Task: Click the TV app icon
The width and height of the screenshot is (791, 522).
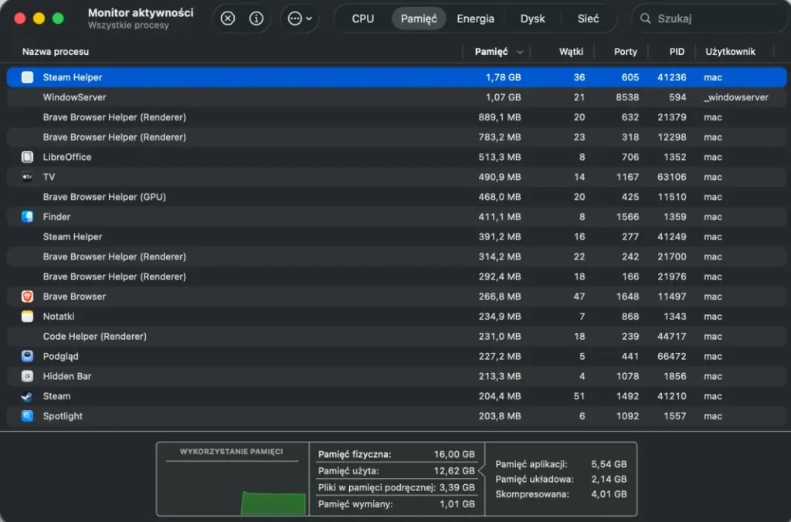Action: coord(27,177)
